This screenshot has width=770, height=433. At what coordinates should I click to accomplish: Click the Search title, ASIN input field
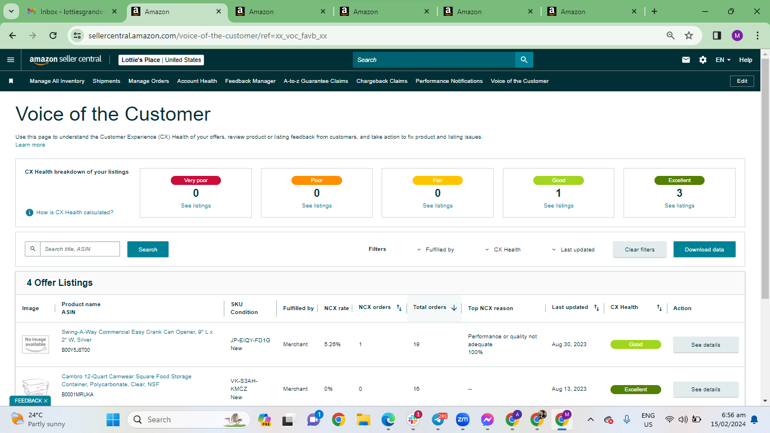(80, 249)
